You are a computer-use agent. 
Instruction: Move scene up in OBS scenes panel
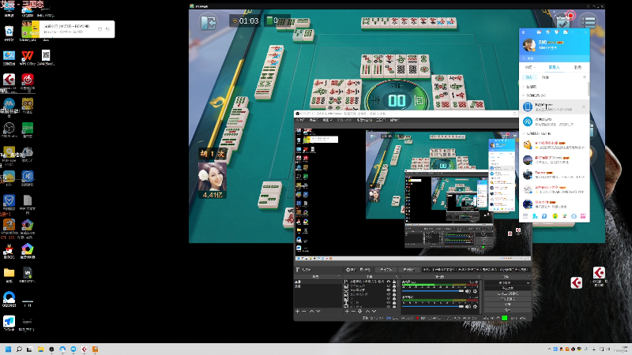click(x=311, y=311)
